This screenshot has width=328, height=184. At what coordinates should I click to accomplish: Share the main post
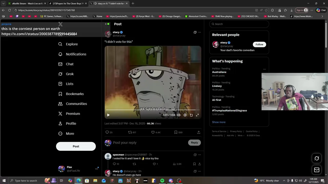[199, 132]
